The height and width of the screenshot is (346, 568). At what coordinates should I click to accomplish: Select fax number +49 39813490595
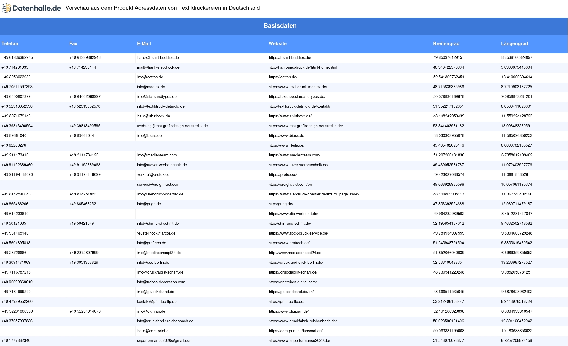(x=85, y=126)
